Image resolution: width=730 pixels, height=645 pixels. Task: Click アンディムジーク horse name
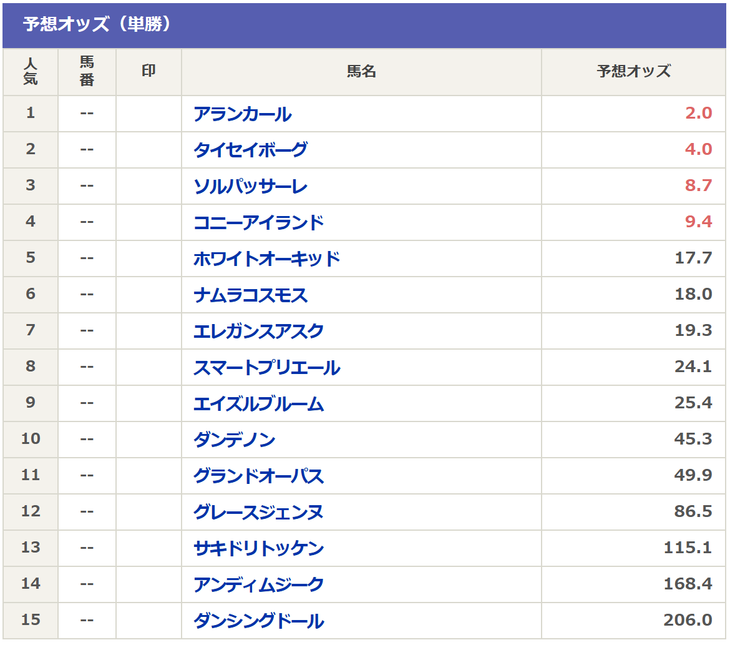click(258, 584)
